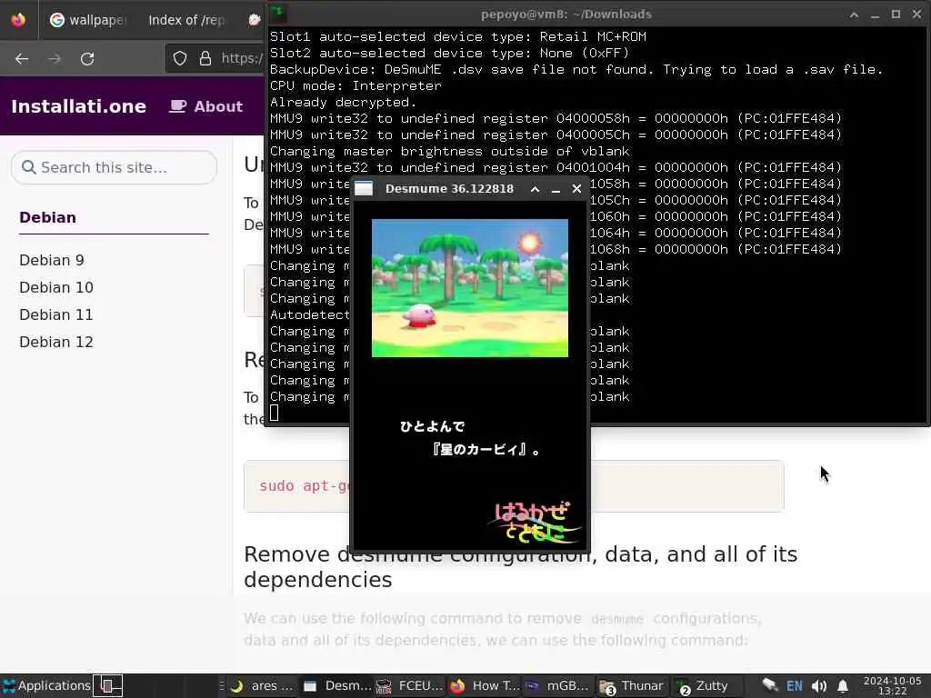This screenshot has height=698, width=931.
Task: Click the terminal window icon in title bar
Action: click(278, 13)
